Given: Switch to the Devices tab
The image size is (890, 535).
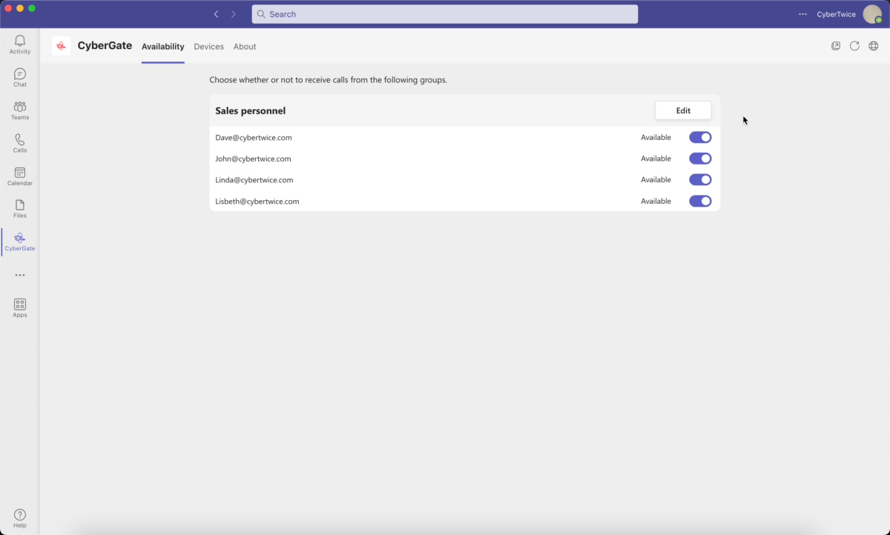Looking at the screenshot, I should 208,47.
